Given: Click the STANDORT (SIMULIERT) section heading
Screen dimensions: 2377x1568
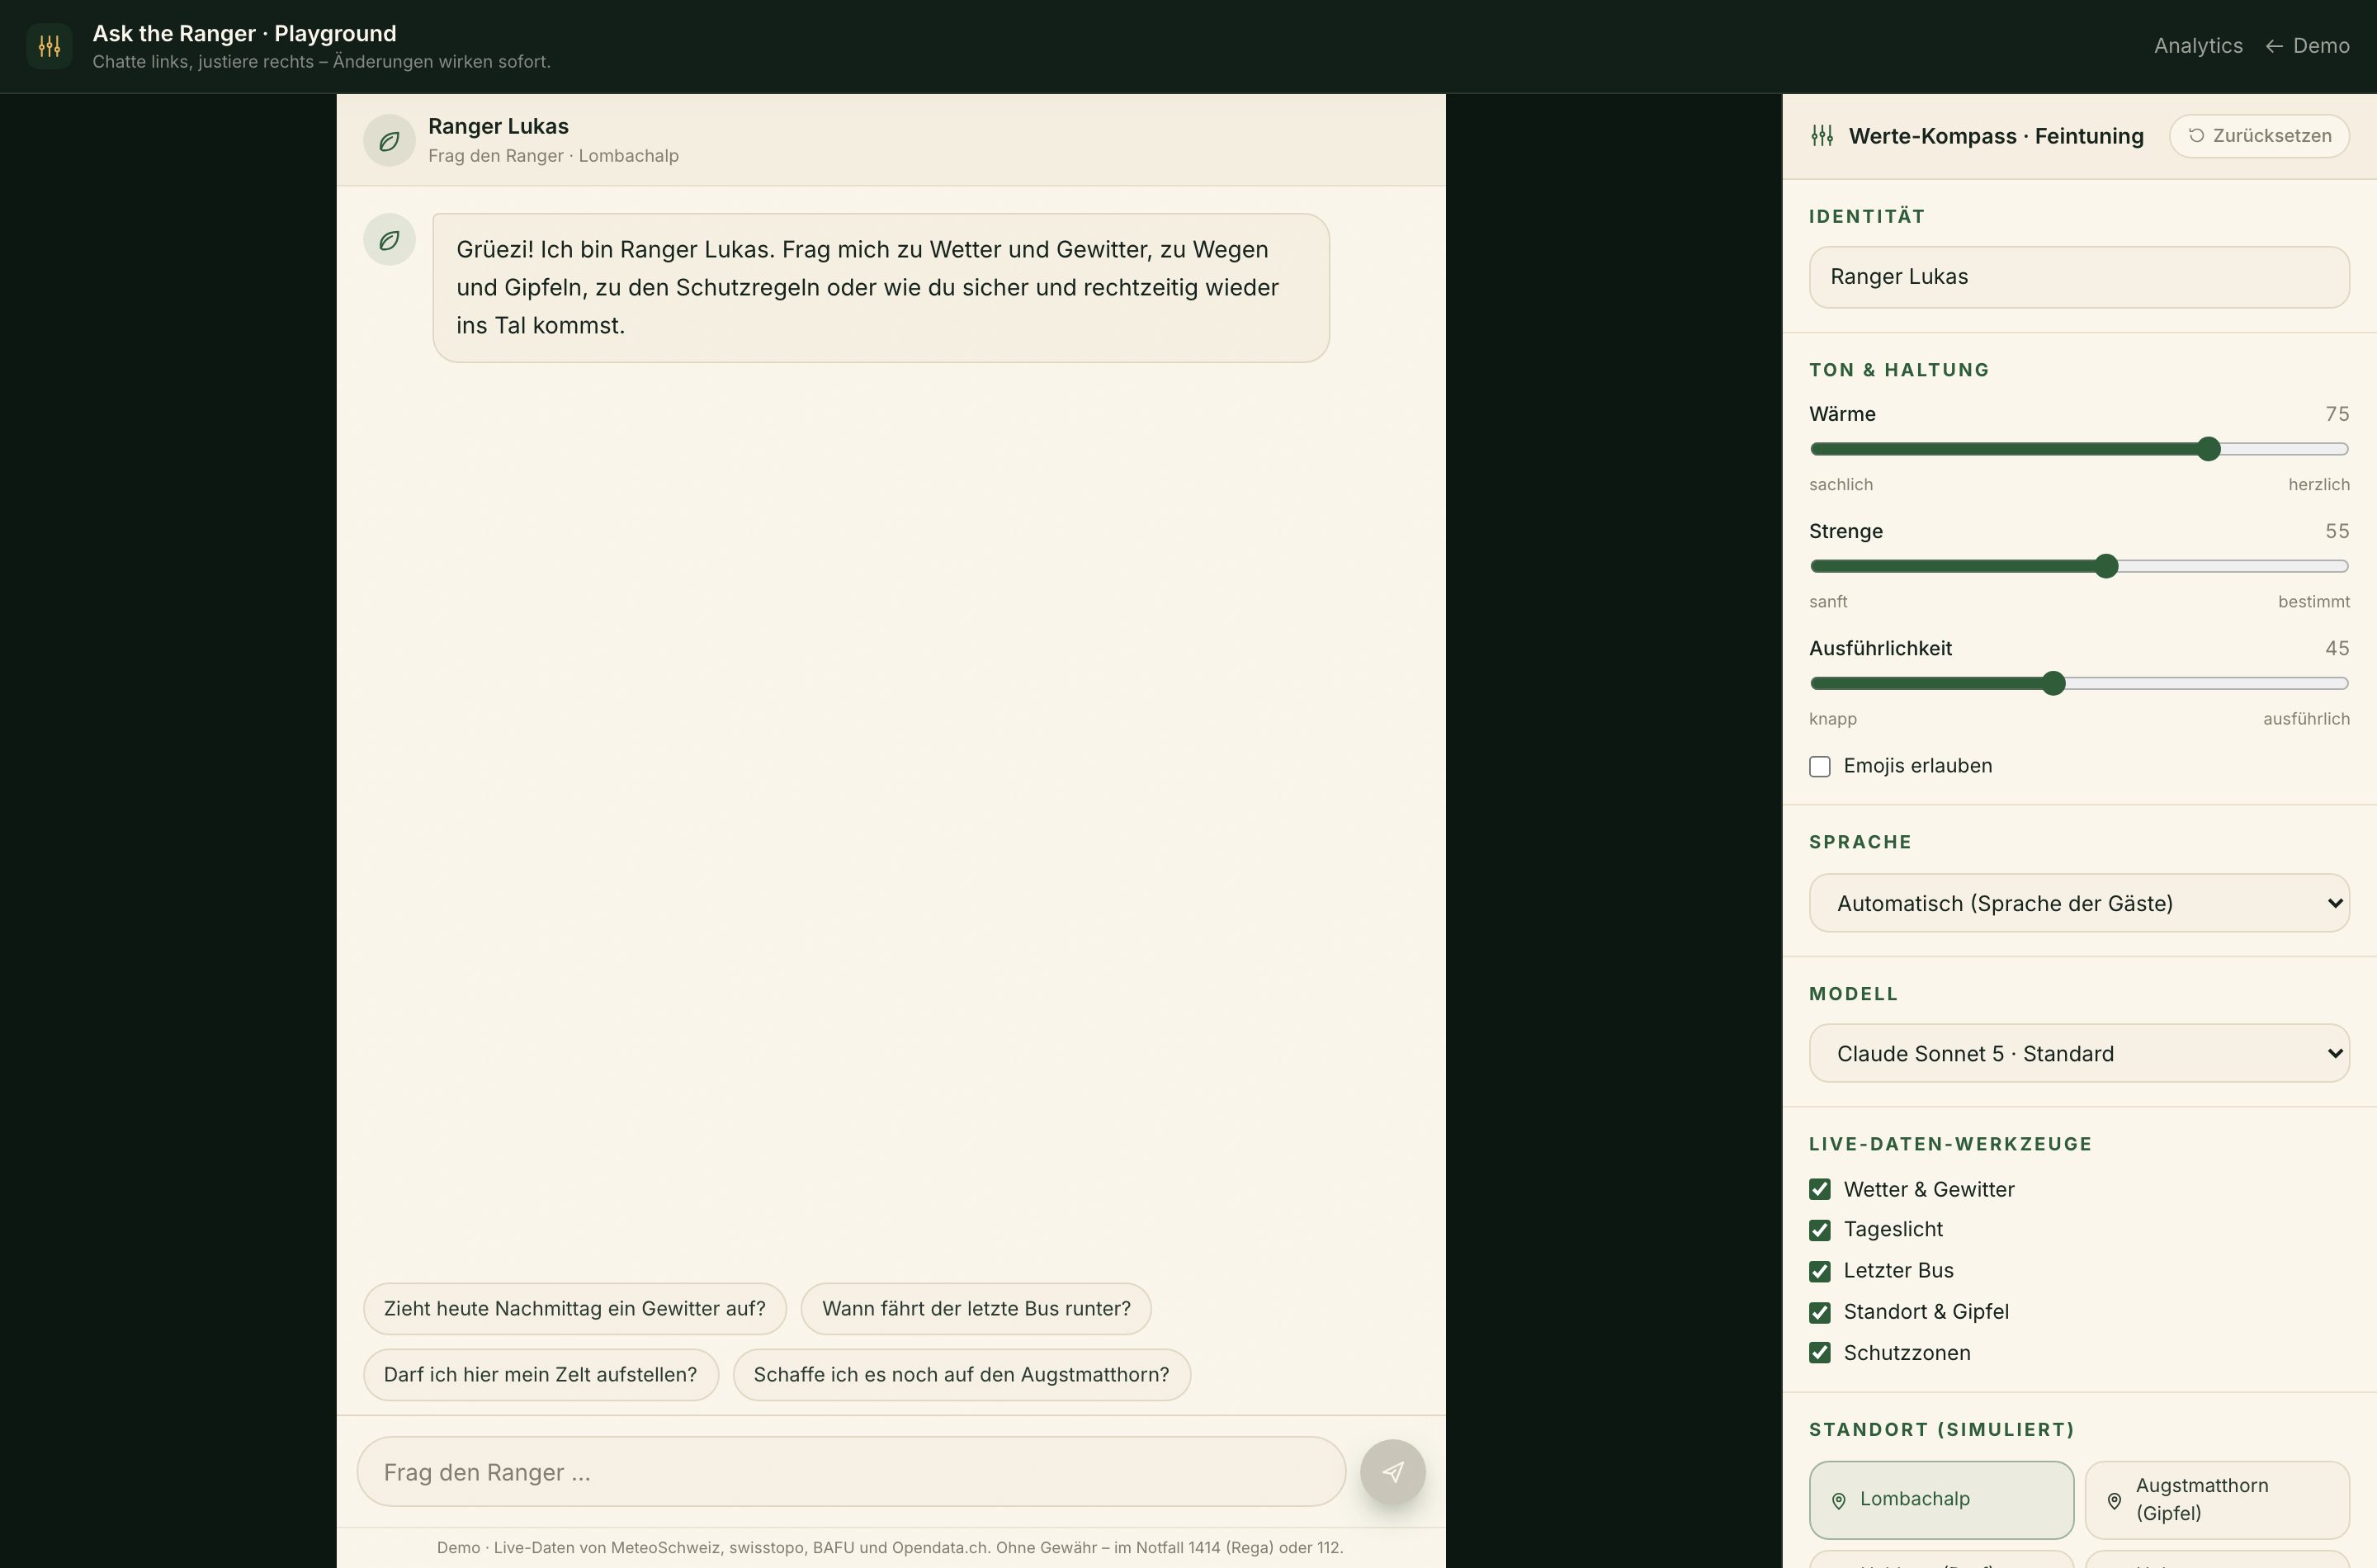Looking at the screenshot, I should point(1941,1430).
